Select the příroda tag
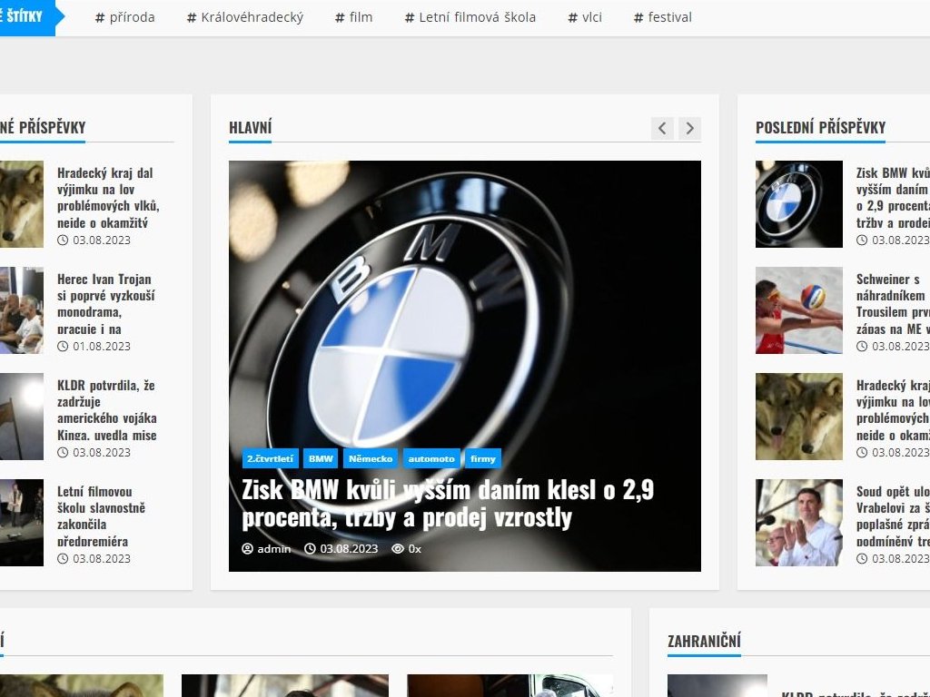 pos(125,17)
